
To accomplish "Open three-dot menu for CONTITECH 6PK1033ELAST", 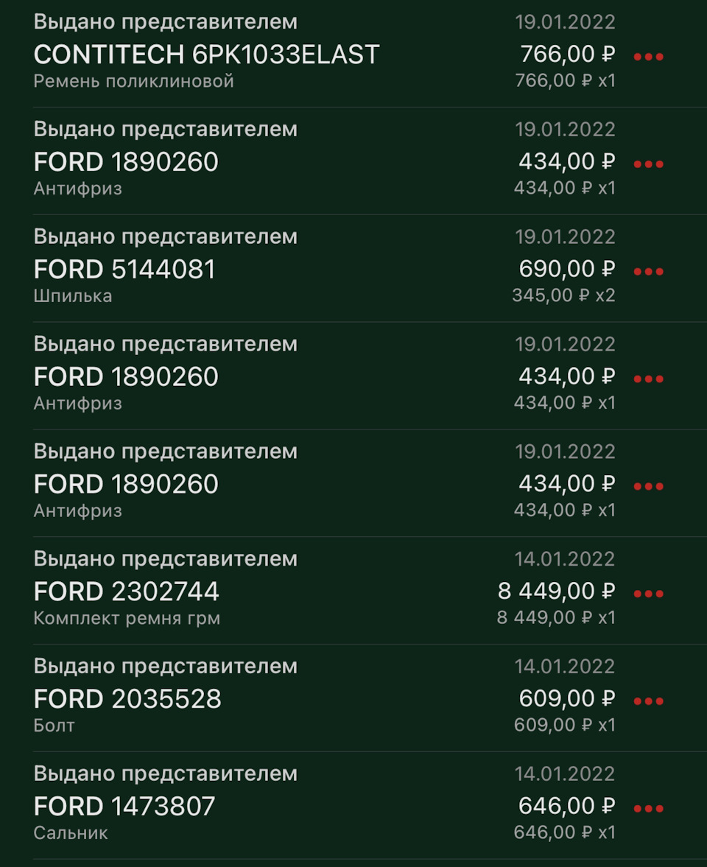I will click(648, 57).
